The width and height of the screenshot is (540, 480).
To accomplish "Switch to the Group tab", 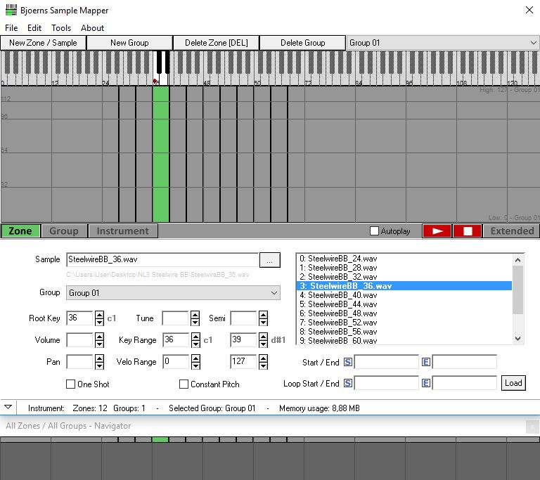I will 64,231.
